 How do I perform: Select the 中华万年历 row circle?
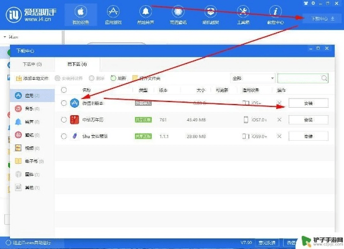pyautogui.click(x=64, y=120)
